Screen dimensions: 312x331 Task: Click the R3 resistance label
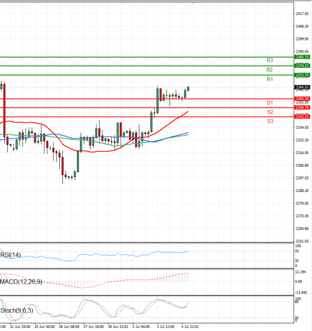point(269,60)
